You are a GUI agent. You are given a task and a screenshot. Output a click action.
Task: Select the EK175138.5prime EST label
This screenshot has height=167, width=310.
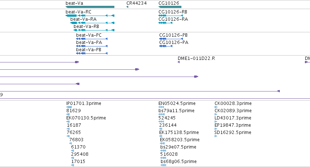[x=179, y=133]
